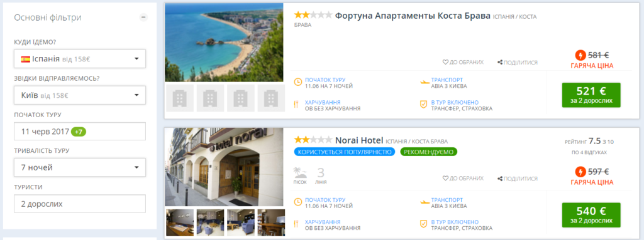The image size is (644, 240).
Task: Open the Іспанія destination dropdown
Action: coord(80,59)
